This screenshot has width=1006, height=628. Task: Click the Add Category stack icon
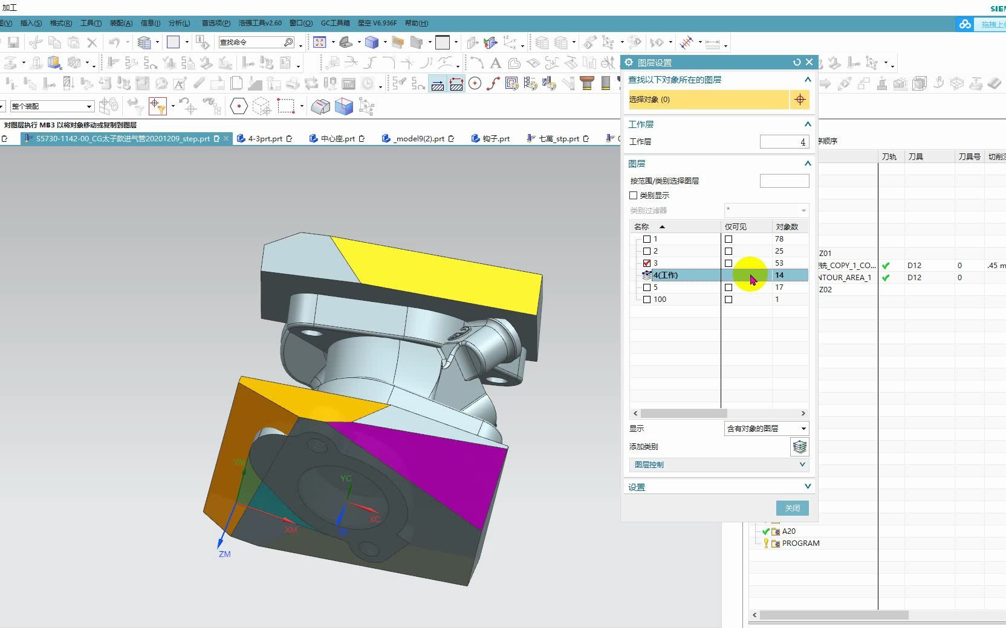coord(799,447)
